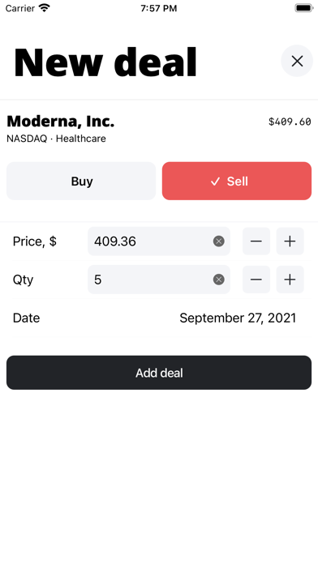This screenshot has height=564, width=318.
Task: Tap the Wi-Fi status bar icon
Action: pos(45,8)
